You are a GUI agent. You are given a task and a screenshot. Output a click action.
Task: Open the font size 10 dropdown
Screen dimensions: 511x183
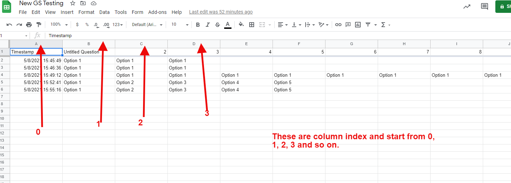pos(180,25)
